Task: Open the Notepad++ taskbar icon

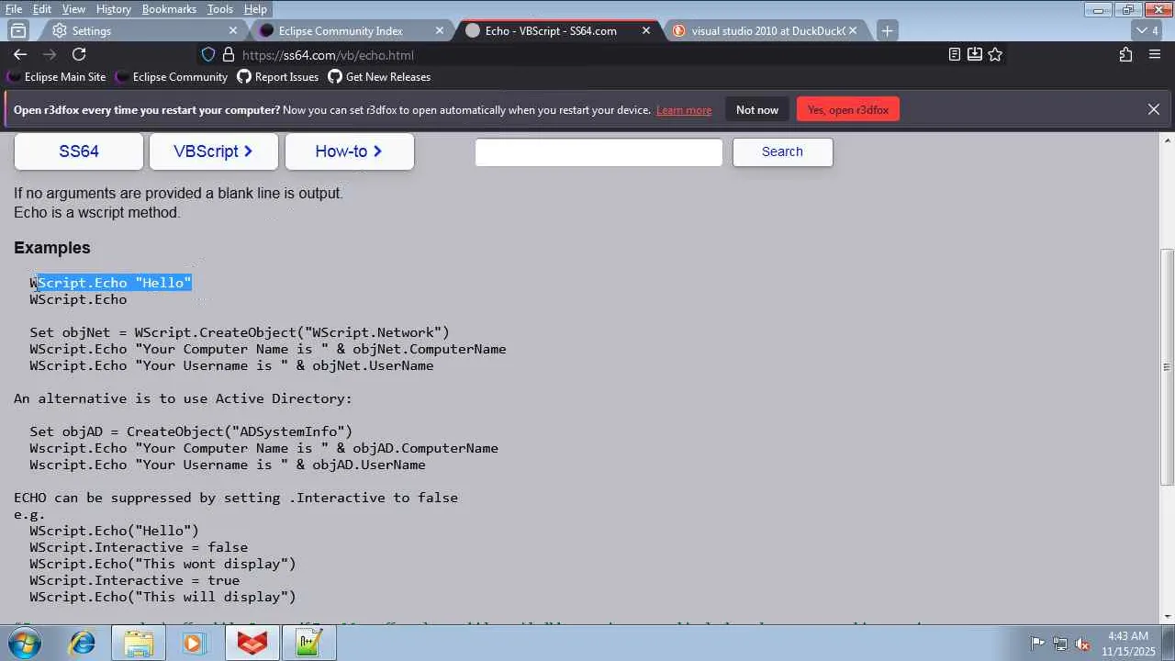Action: (308, 643)
